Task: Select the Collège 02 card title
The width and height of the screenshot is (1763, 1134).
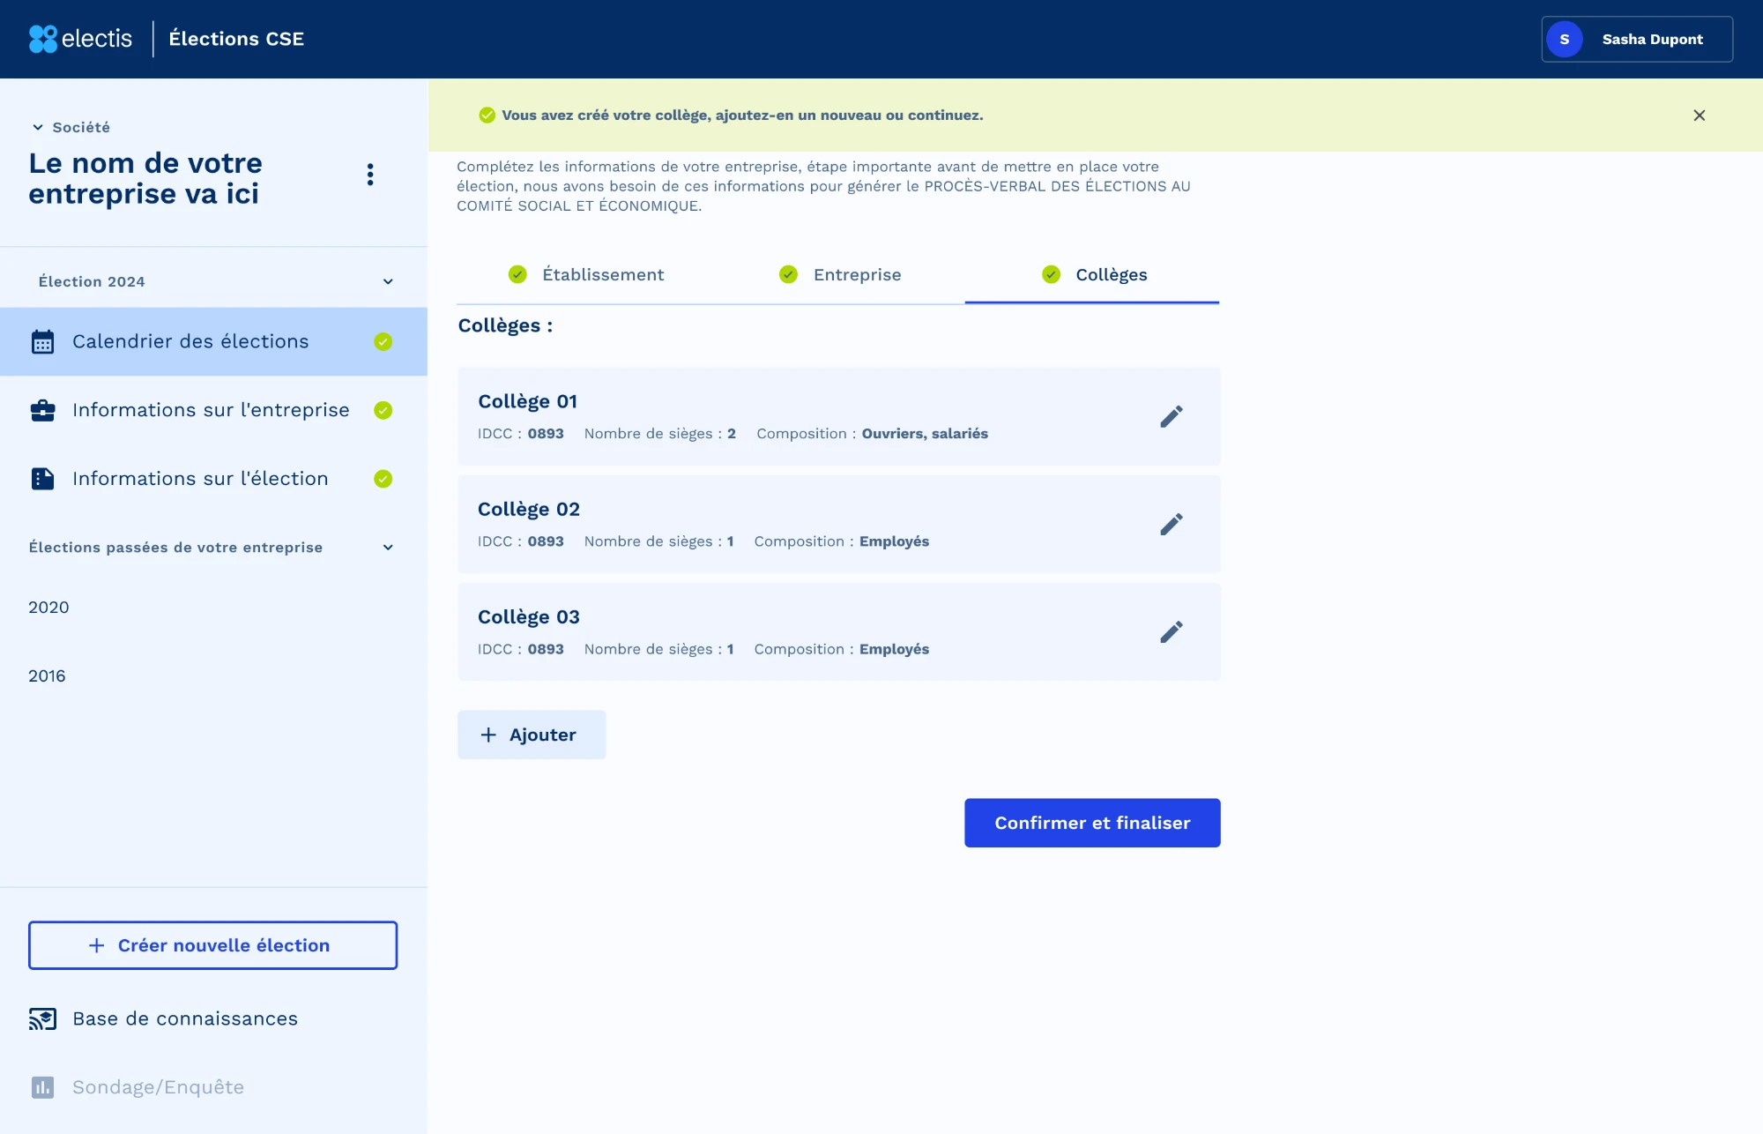Action: coord(529,509)
